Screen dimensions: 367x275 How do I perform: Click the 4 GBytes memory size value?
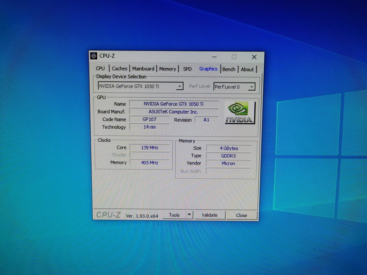(x=228, y=148)
